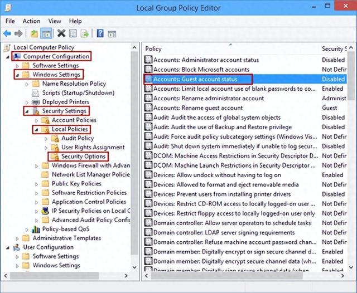The width and height of the screenshot is (357, 293).
Task: Open the File menu
Action: pyautogui.click(x=10, y=21)
